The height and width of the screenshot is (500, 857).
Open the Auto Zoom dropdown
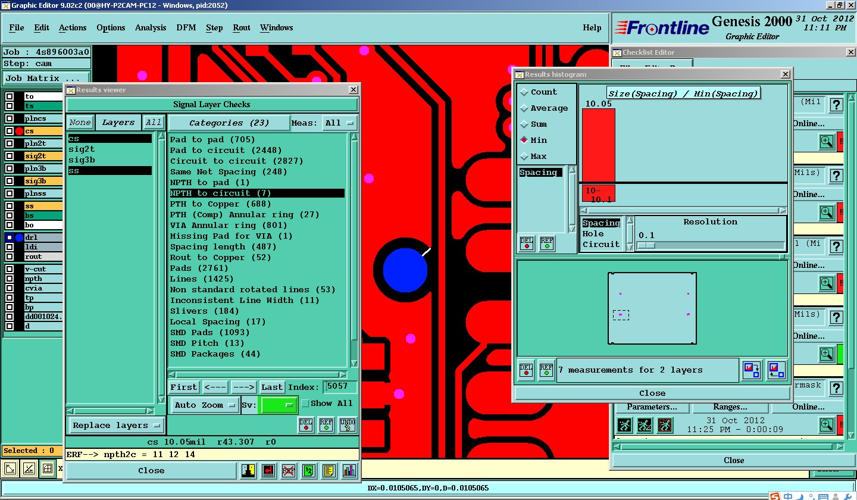[205, 405]
